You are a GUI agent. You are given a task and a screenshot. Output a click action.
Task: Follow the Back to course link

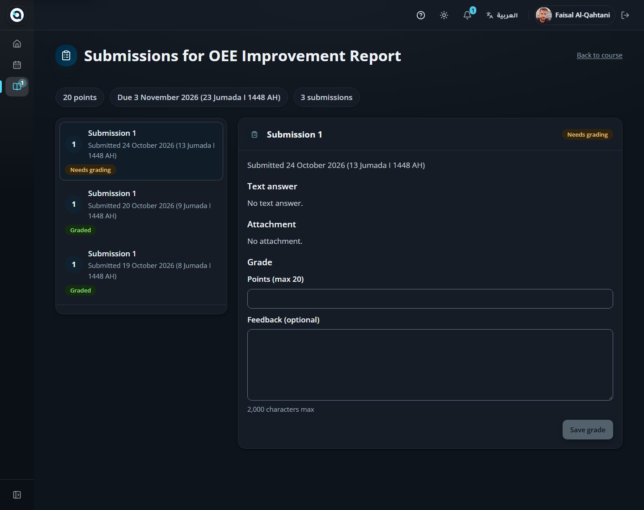[x=599, y=55]
